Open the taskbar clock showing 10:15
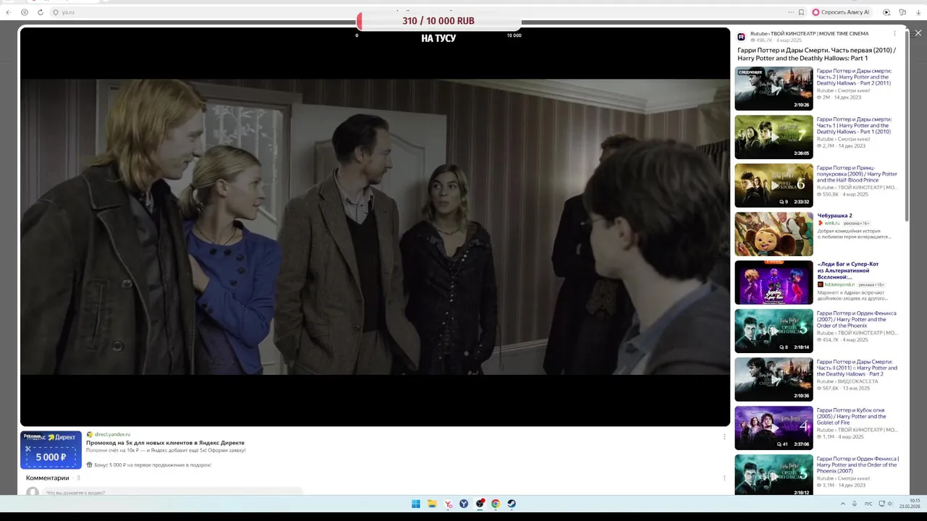Viewport: 927px width, 521px height. (910, 504)
